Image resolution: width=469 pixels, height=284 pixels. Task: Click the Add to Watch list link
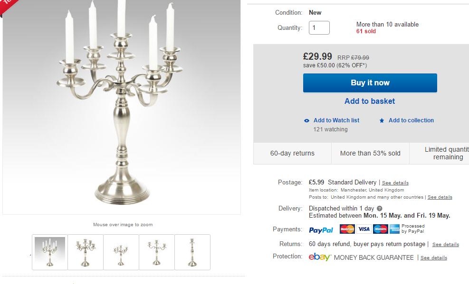[x=336, y=120]
